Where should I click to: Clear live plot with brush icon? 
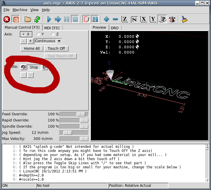pos(184,19)
